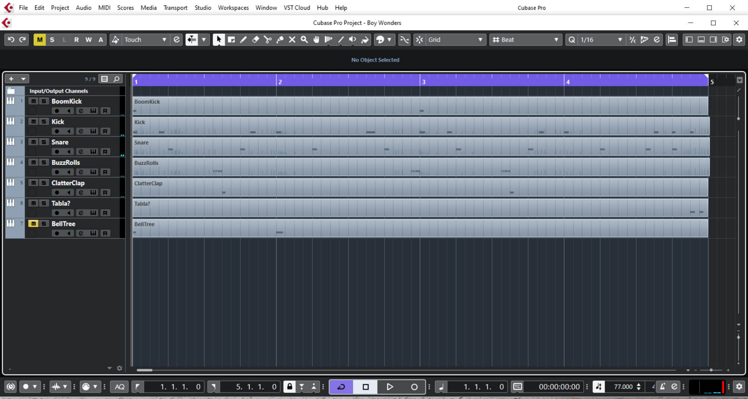Click the vertical zoom slider handle

[x=738, y=337]
